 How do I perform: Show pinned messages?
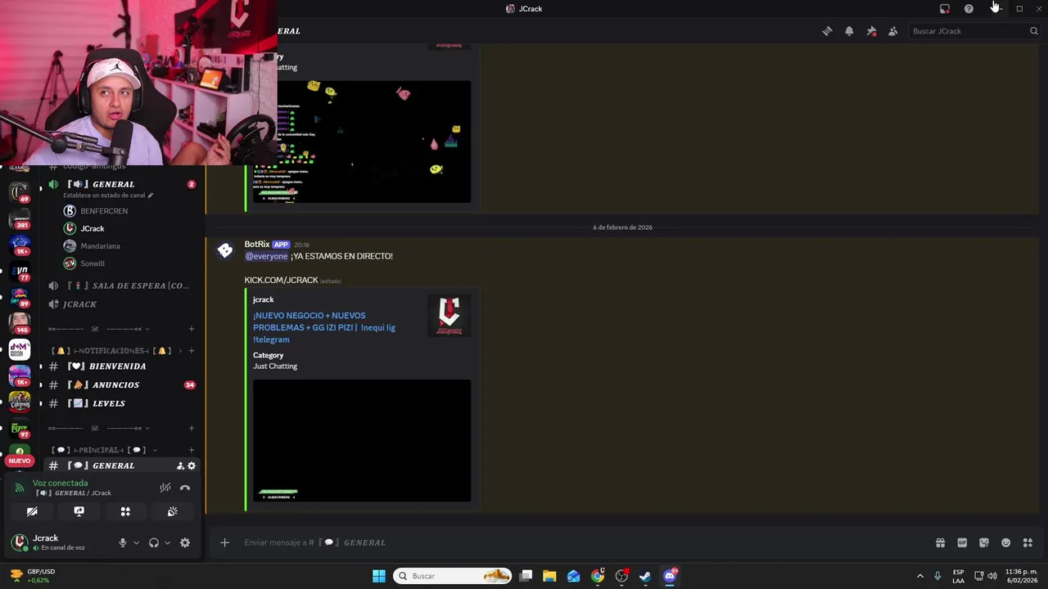click(871, 31)
